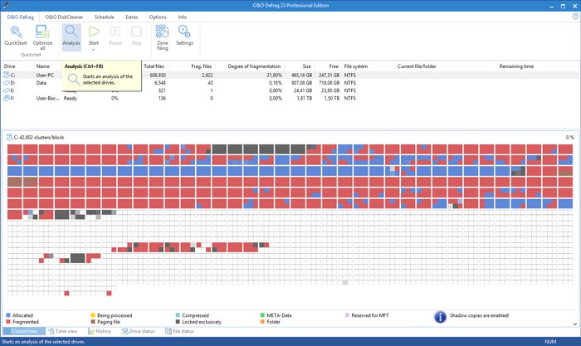
Task: Open the Drive status tab
Action: 138,331
